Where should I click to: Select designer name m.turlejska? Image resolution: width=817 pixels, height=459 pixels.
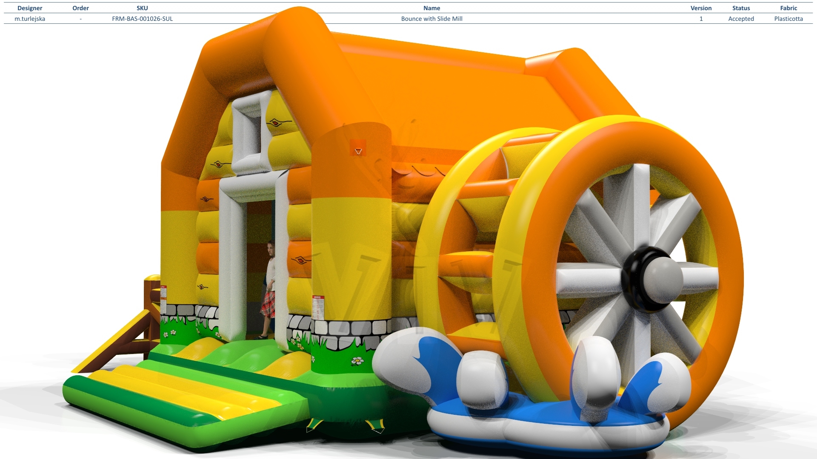30,19
